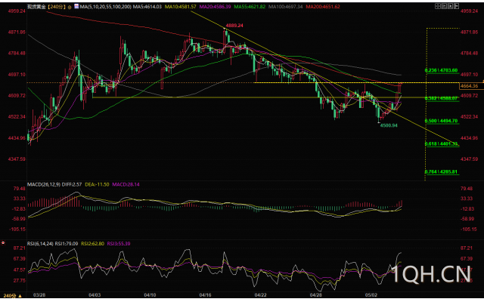The height and width of the screenshot is (302, 484).
Task: Click the 4500.94 low price marker
Action: [389, 125]
